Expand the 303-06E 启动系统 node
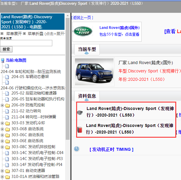 tap(2, 141)
